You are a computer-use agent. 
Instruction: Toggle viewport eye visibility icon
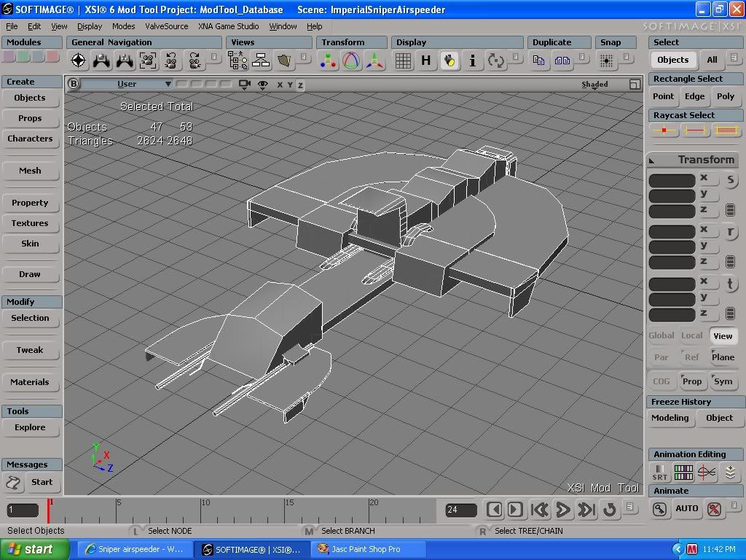pyautogui.click(x=262, y=85)
